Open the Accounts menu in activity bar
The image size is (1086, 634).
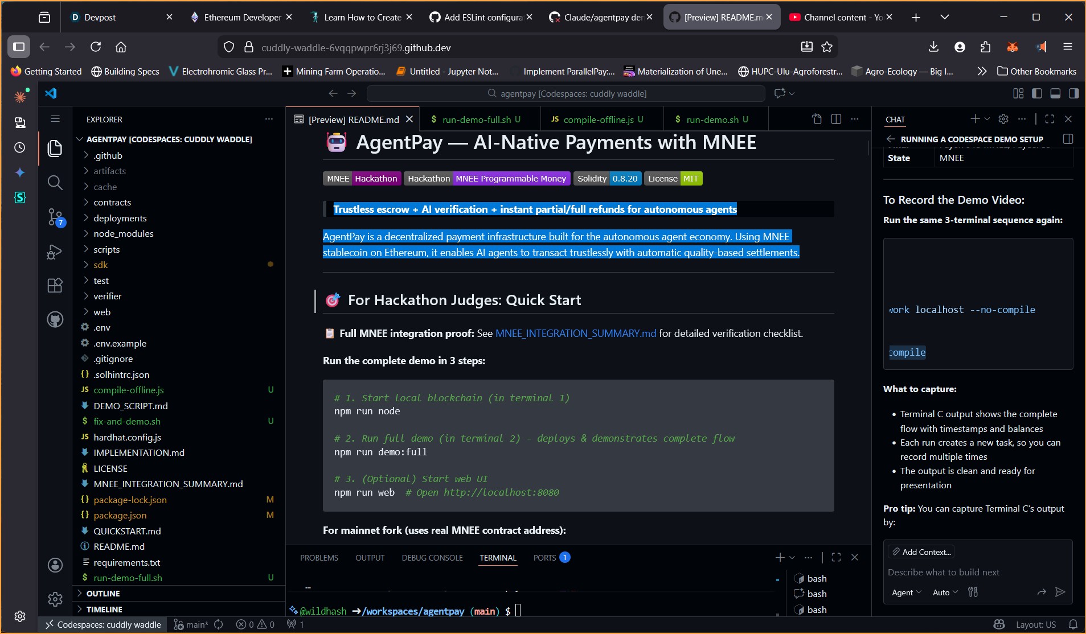[55, 565]
